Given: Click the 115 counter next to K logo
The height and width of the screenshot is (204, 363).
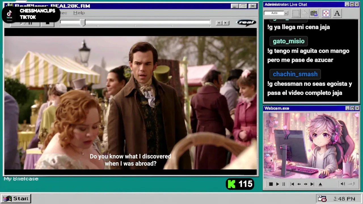Looking at the screenshot, I should 245,184.
